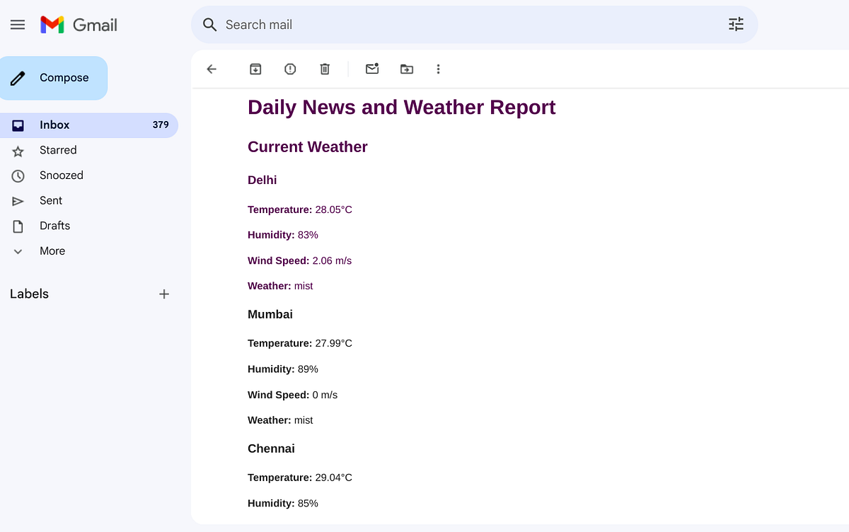The height and width of the screenshot is (532, 849).
Task: Click the Daily News and Weather Report title
Action: (x=402, y=108)
